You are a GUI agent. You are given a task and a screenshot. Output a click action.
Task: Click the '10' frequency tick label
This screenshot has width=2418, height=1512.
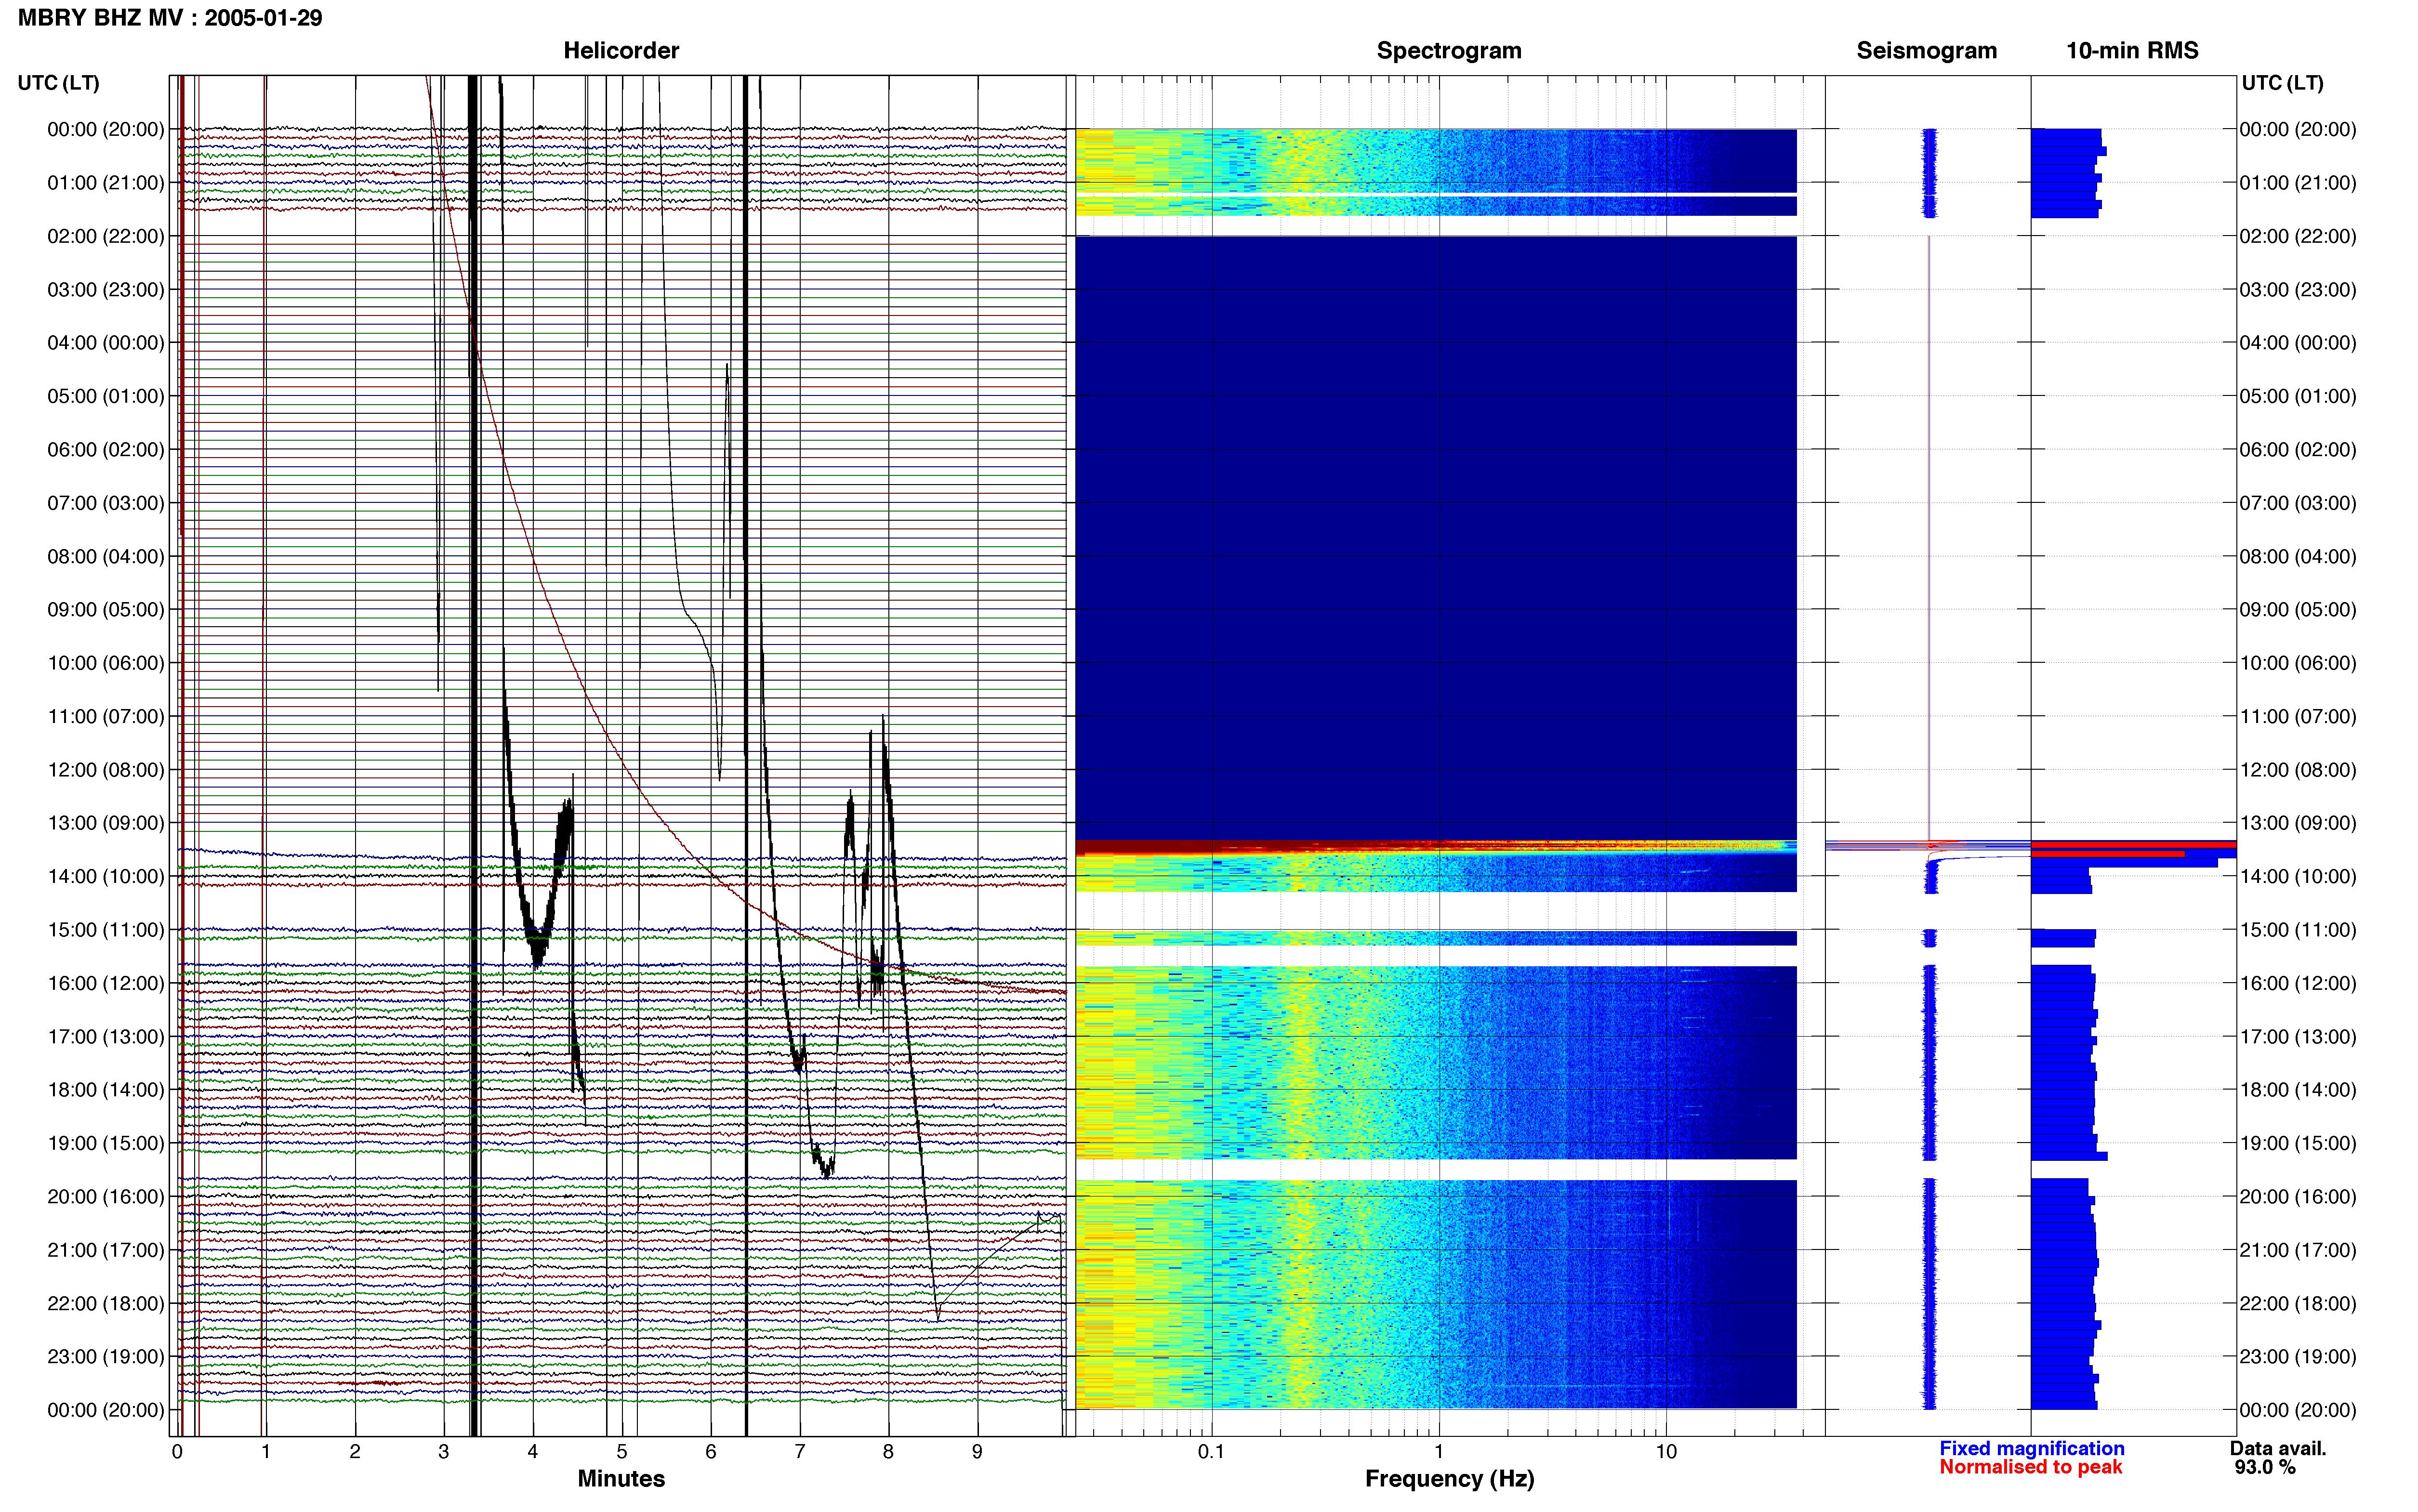[1666, 1452]
